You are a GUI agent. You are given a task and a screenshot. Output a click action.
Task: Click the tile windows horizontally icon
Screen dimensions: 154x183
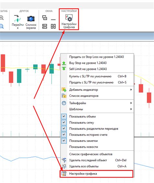point(45,26)
